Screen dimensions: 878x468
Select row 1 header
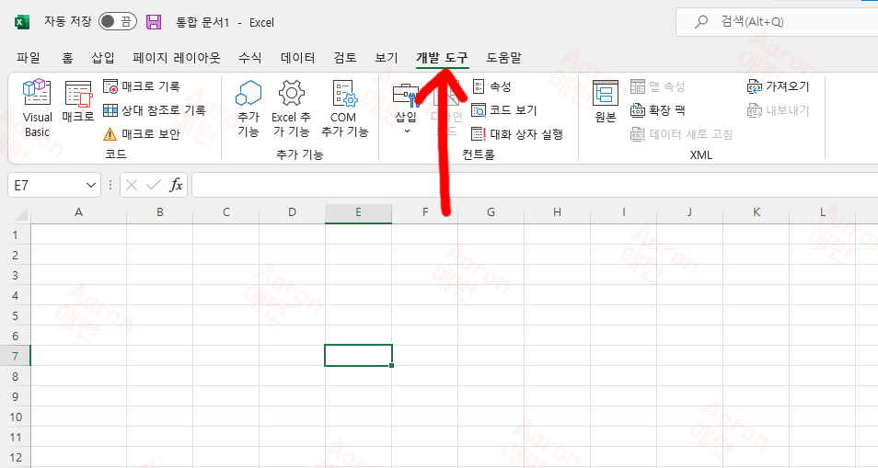15,234
